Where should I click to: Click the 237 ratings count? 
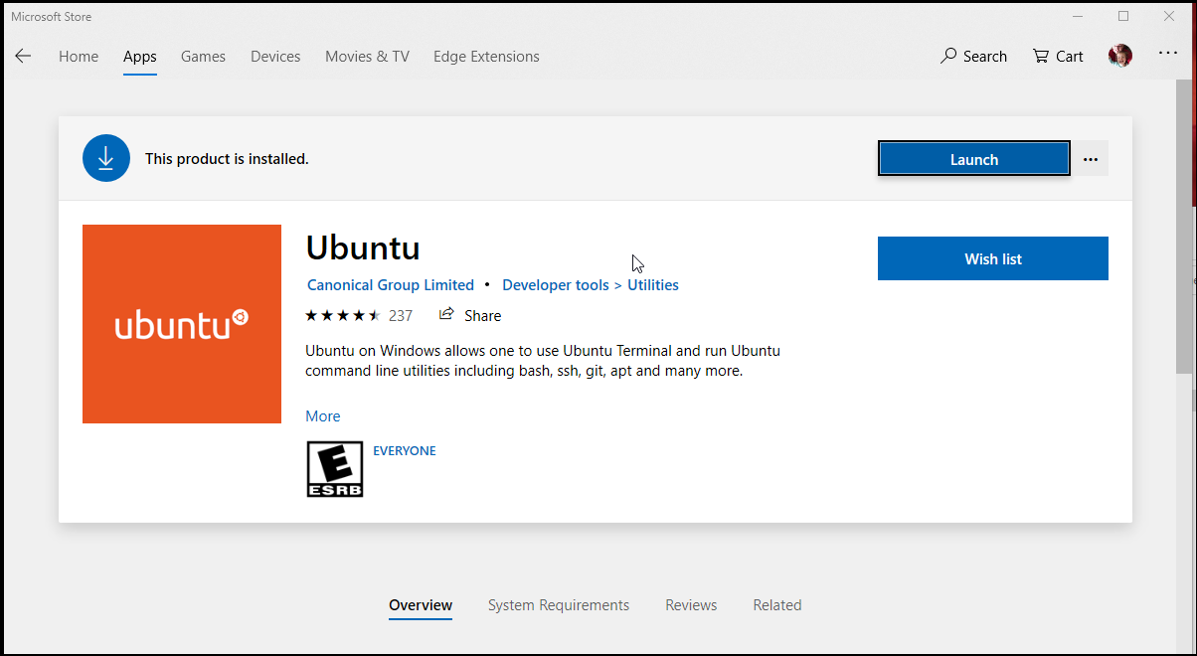pos(401,315)
